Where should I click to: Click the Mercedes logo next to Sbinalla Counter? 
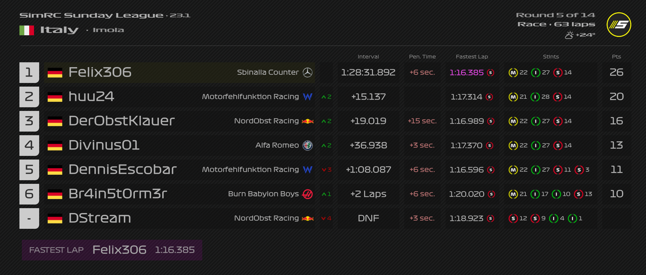308,72
